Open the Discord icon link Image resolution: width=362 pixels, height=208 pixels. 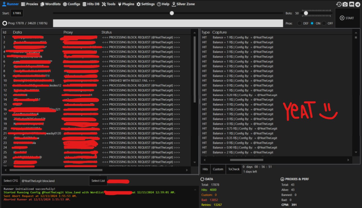(352, 4)
